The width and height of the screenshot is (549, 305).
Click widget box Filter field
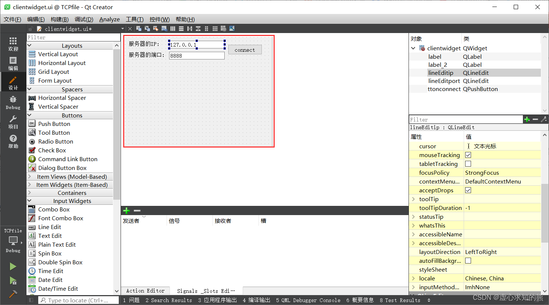coord(74,37)
